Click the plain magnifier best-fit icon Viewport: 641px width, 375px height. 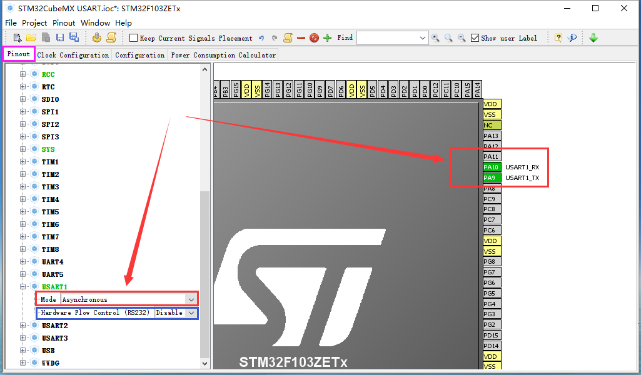coord(448,38)
